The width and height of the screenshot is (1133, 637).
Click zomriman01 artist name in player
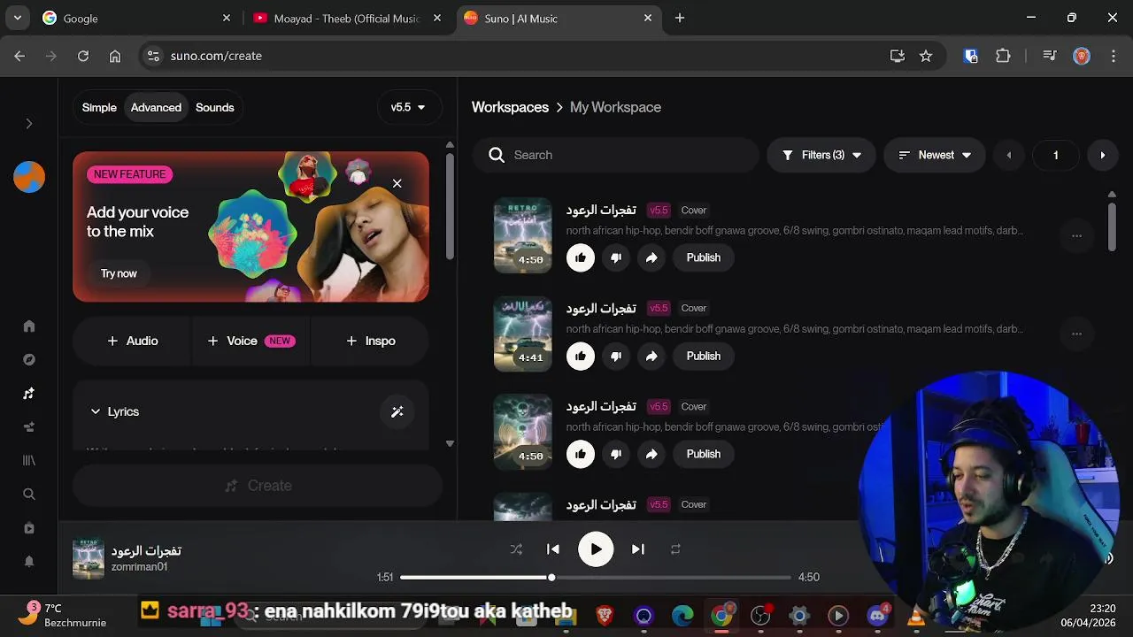point(139,567)
